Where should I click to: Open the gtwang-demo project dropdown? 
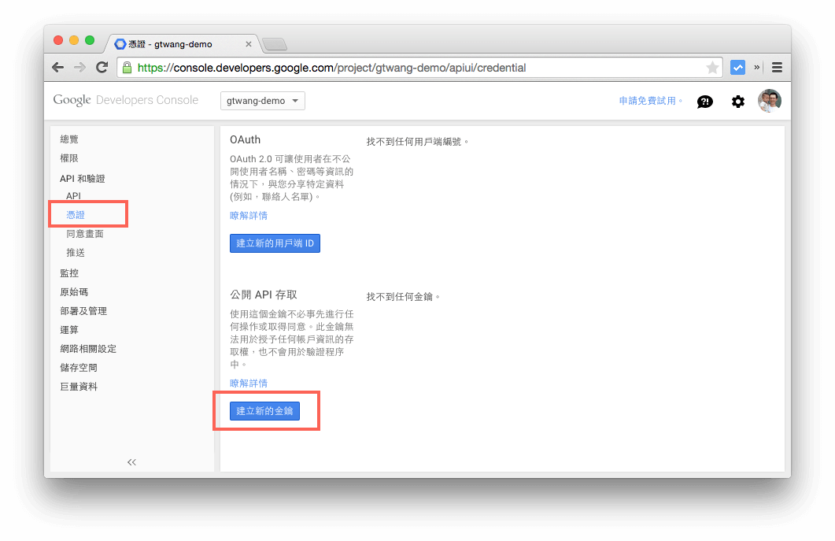click(x=262, y=101)
